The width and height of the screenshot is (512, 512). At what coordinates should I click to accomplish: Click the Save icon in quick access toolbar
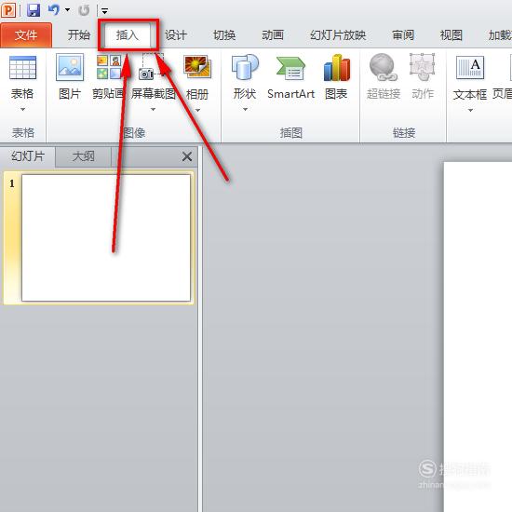(x=34, y=10)
